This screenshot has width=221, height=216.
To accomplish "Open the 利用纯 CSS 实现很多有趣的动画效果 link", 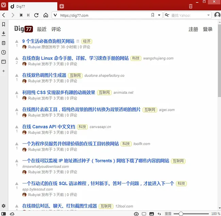I will point(58,92).
